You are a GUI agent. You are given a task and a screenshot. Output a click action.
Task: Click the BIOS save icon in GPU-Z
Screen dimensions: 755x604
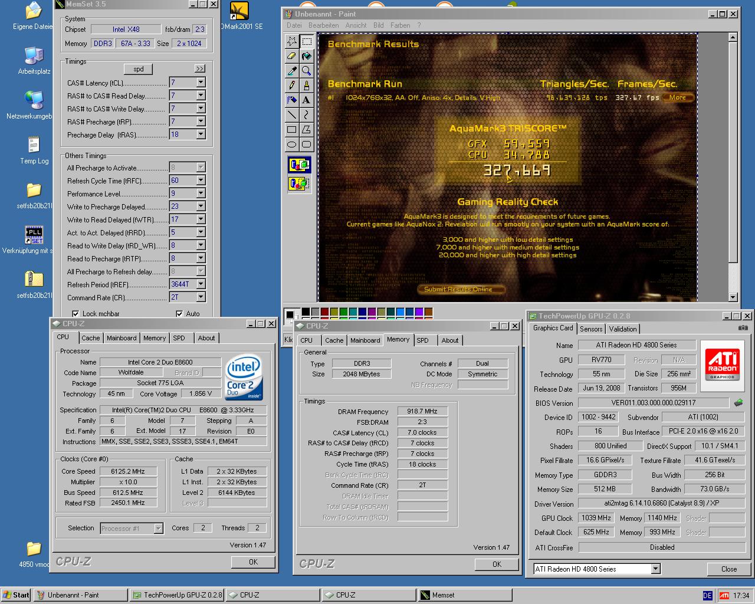(738, 403)
